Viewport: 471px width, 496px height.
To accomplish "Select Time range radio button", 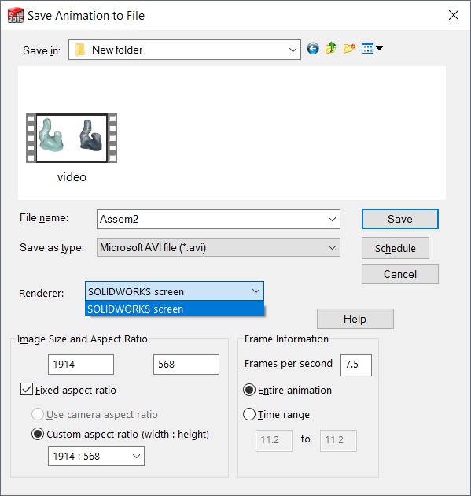I will tap(249, 414).
